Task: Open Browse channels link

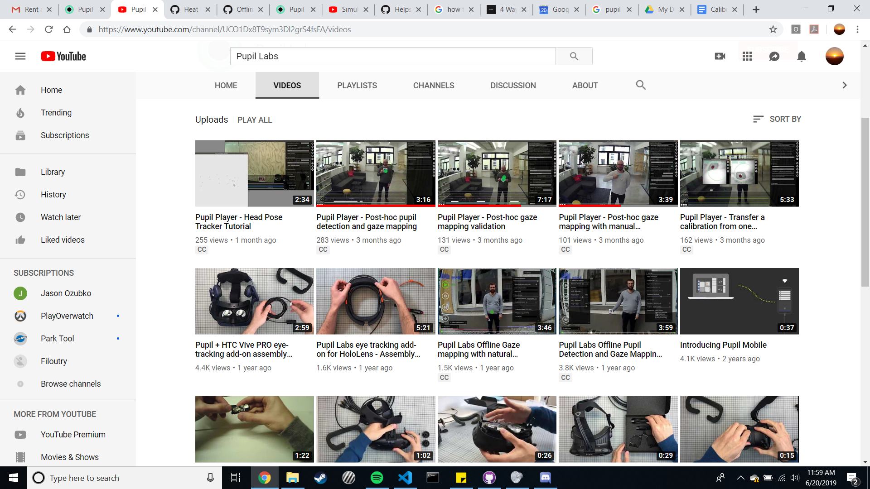Action: tap(68, 384)
